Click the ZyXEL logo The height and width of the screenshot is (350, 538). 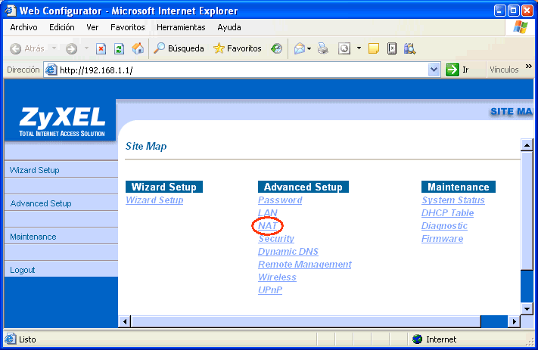point(62,122)
